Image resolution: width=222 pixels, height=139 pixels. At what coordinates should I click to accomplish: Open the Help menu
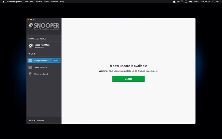(x=62, y=2)
